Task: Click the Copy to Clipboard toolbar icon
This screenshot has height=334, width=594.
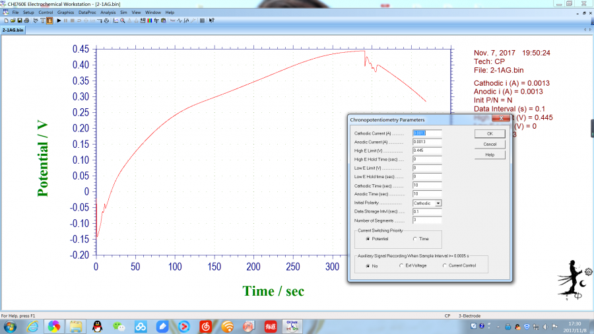Action: tap(163, 20)
